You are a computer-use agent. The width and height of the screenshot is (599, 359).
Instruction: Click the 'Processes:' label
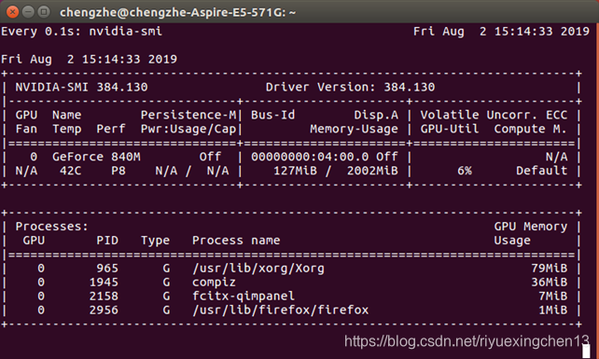point(52,227)
